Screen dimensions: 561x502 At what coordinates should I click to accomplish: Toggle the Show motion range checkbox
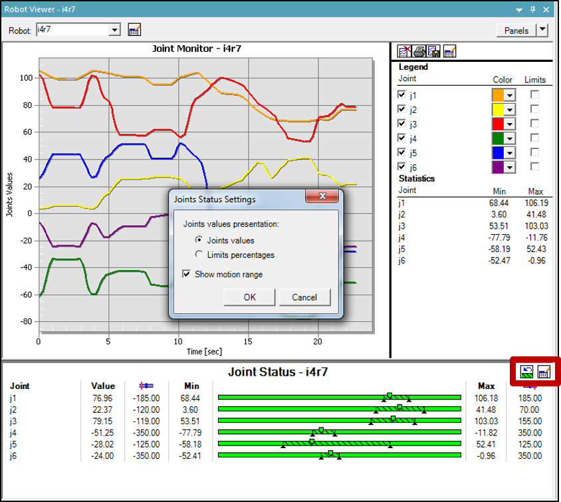[187, 274]
